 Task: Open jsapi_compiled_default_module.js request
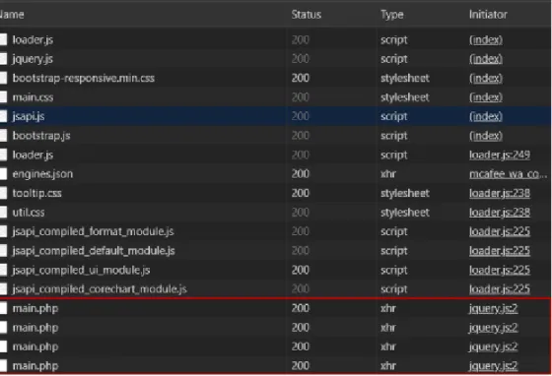(94, 251)
